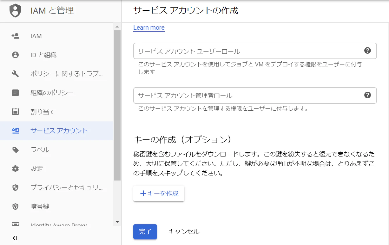The width and height of the screenshot is (389, 245).
Task: Open プライバシーとセキュリティ menu item
Action: pyautogui.click(x=57, y=188)
